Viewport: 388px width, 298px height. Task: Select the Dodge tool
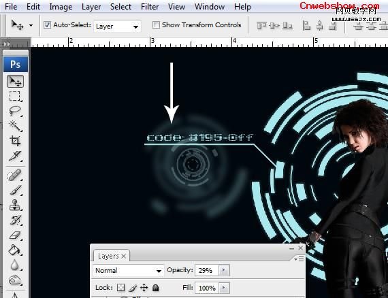click(x=15, y=280)
